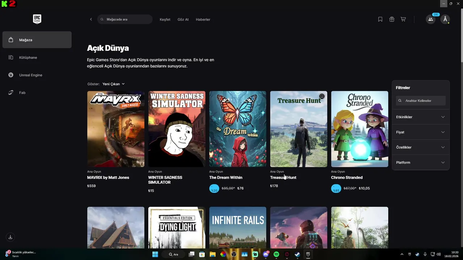Image resolution: width=463 pixels, height=260 pixels.
Task: Open MAVRIX by Matt Jones title link
Action: point(108,177)
